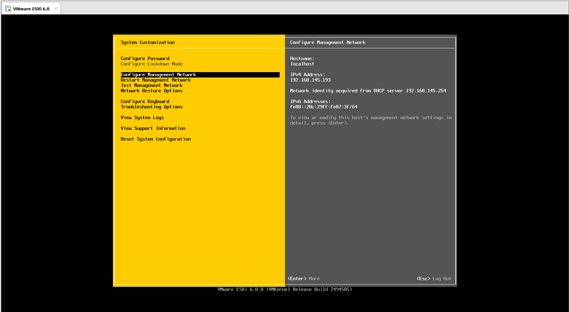Click the VM icon on the ESXi tab

8,9
